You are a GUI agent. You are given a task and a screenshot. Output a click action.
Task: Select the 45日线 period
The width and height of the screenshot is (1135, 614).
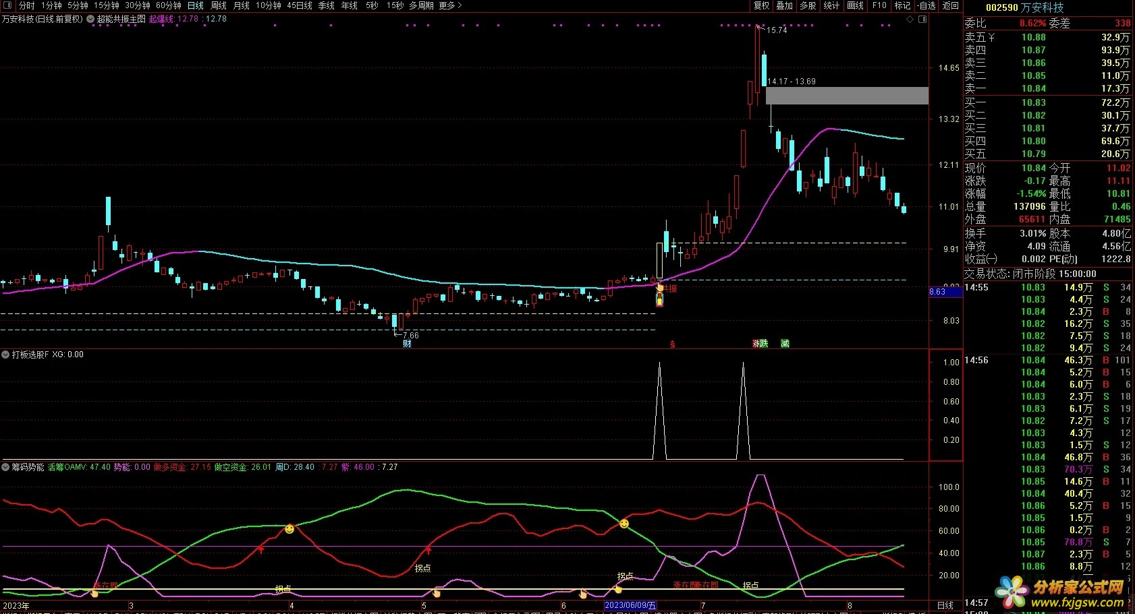click(300, 5)
